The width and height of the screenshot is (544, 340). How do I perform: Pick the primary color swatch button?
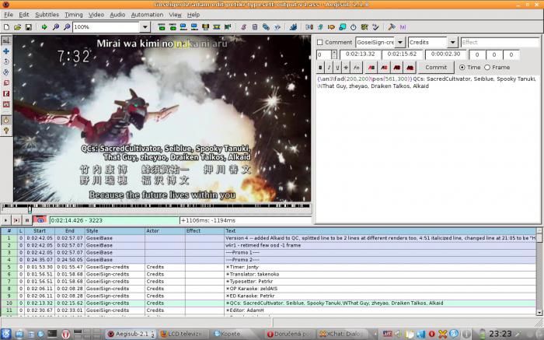(371, 68)
